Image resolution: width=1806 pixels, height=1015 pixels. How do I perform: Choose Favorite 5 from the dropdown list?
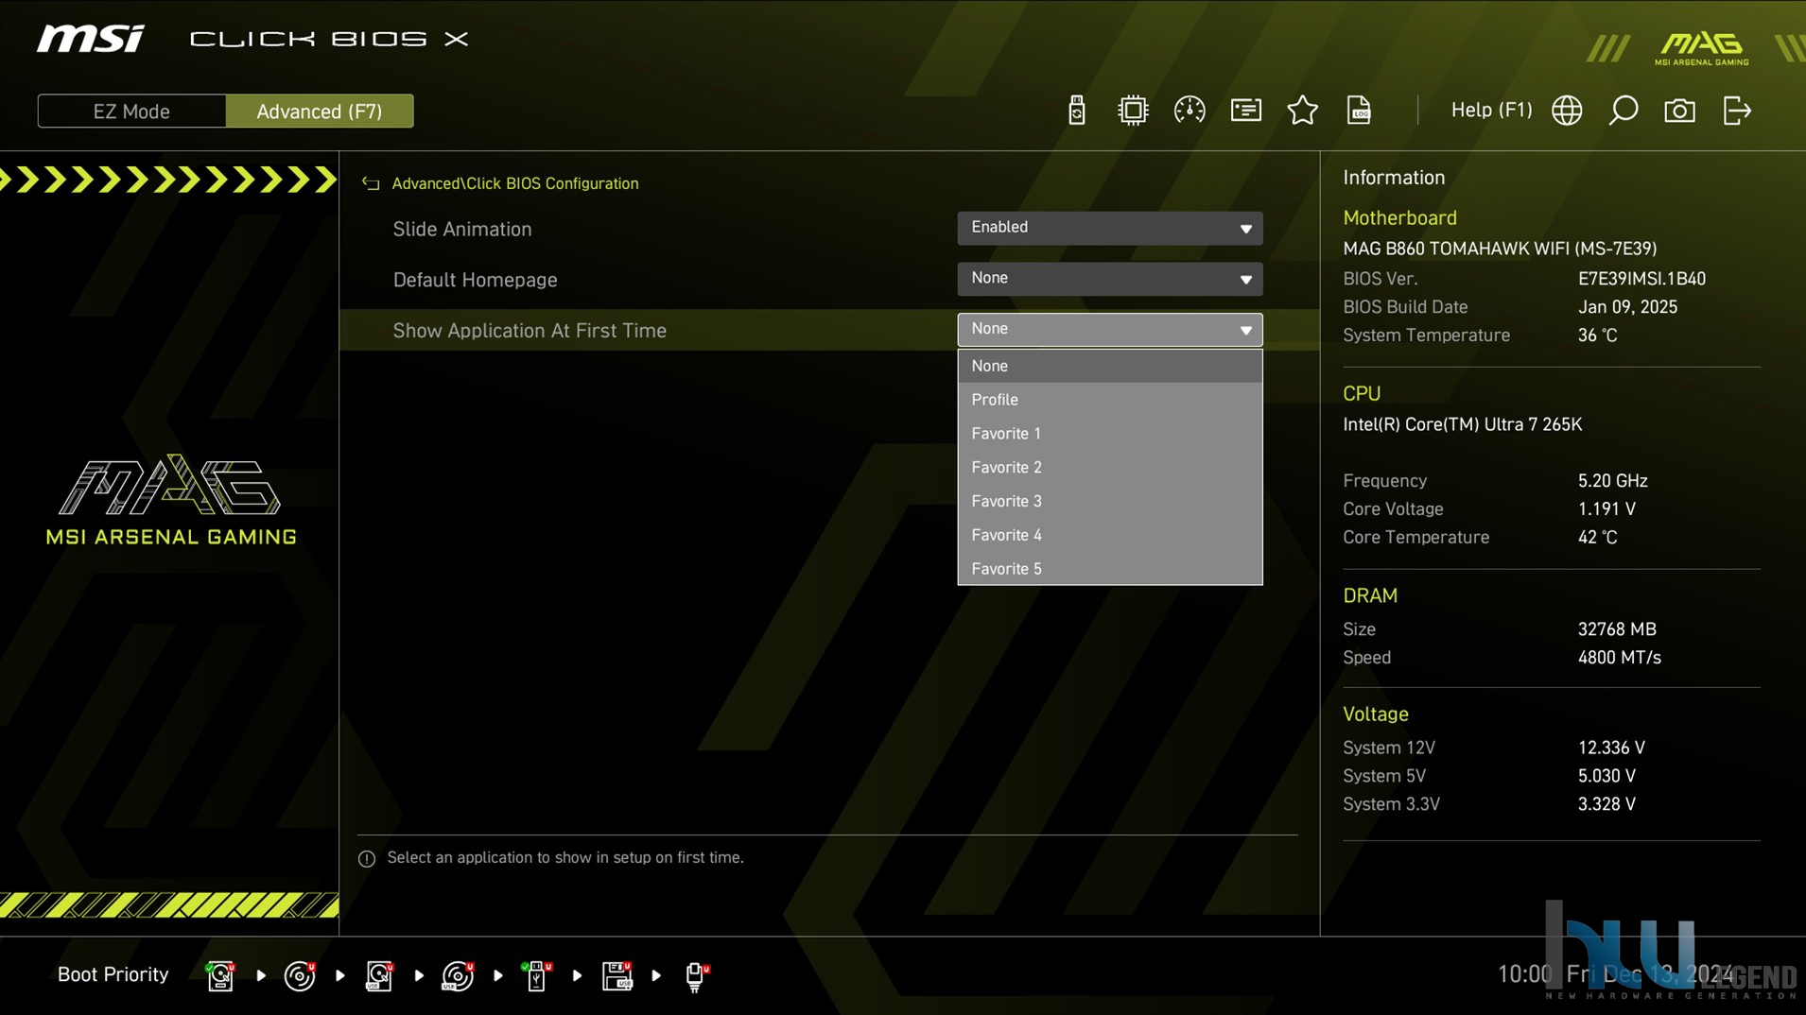pos(1110,569)
